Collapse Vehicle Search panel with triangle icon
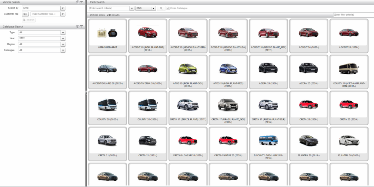This screenshot has height=187, width=374. (x=82, y=2)
